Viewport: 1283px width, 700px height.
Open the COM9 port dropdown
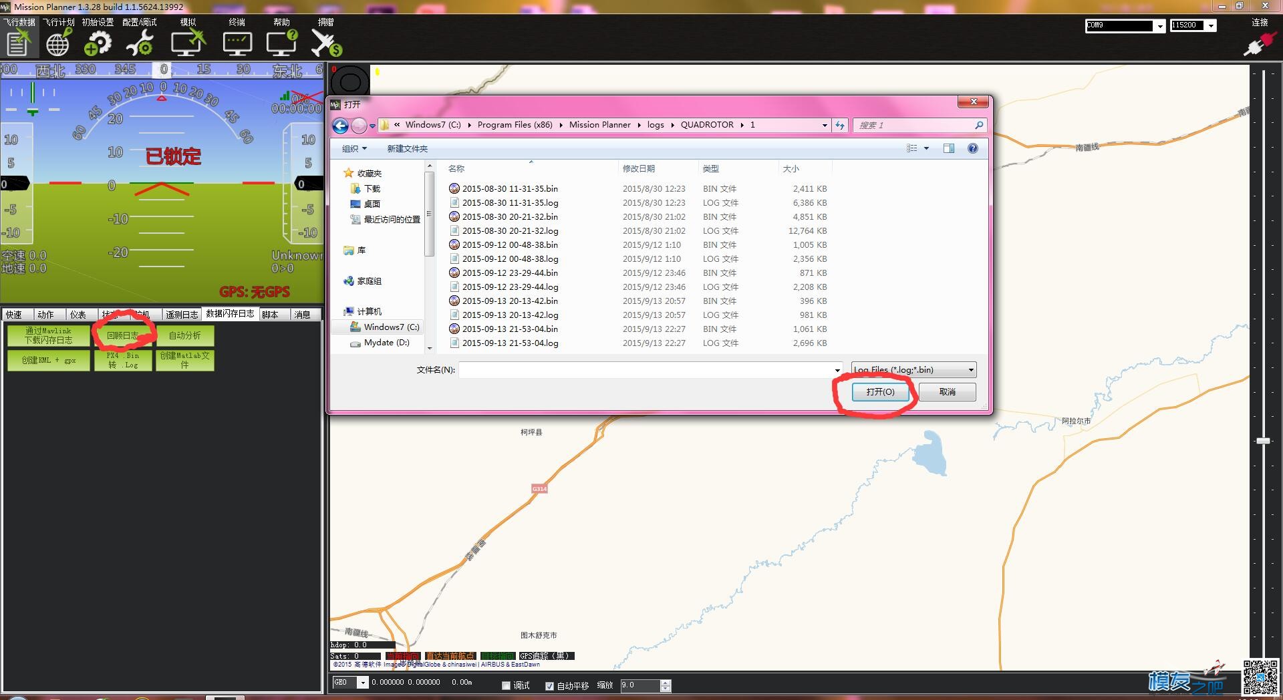1160,26
